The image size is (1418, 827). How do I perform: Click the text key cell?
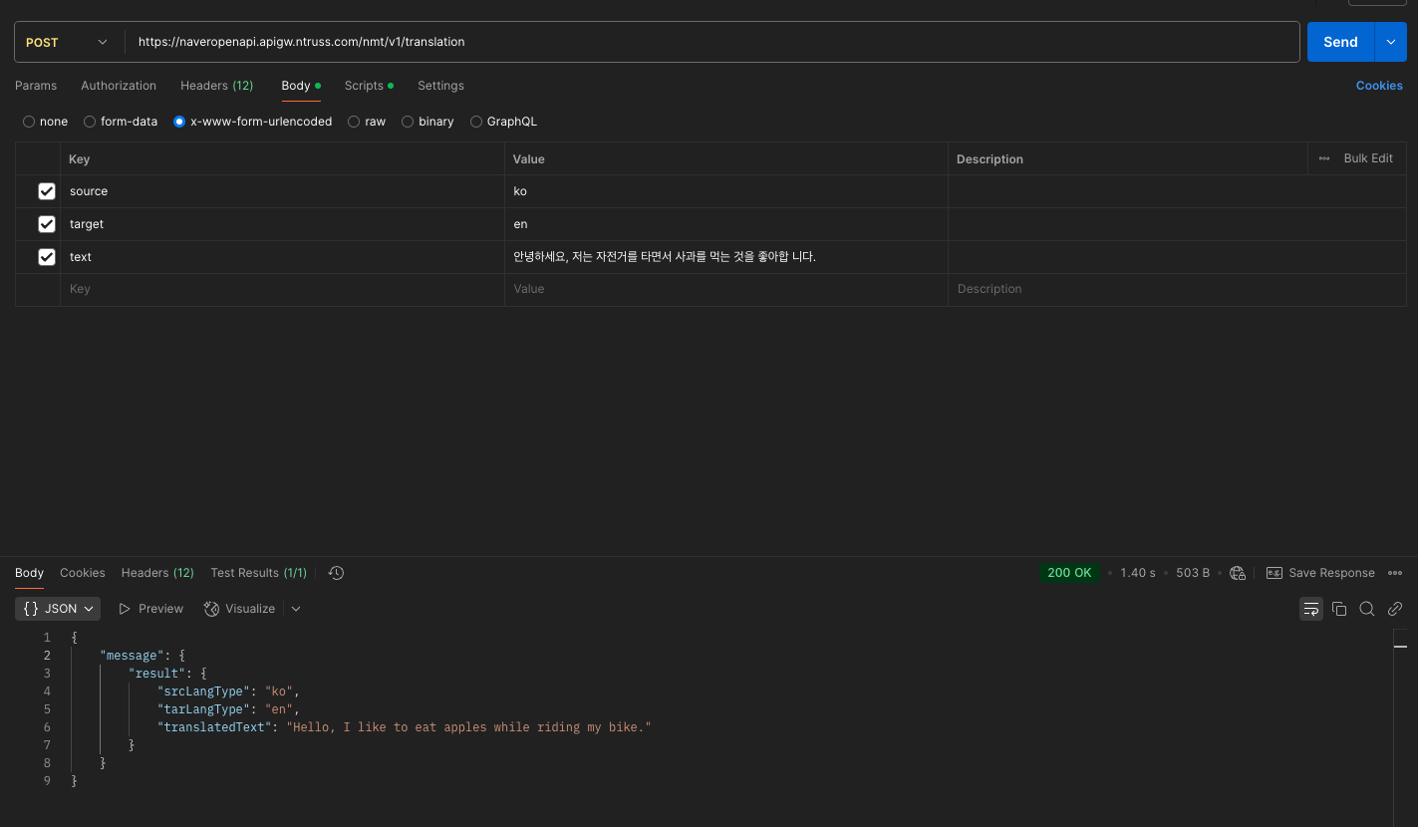click(x=282, y=257)
